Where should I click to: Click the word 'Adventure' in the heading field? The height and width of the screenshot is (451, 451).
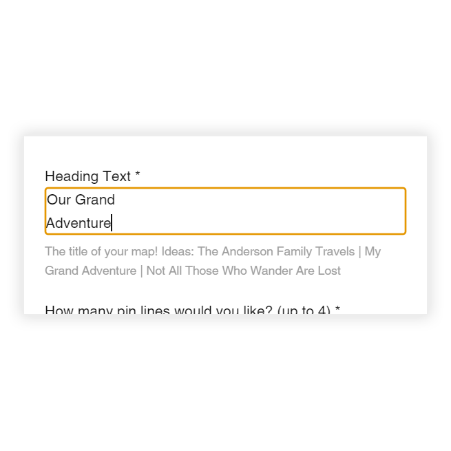click(78, 223)
